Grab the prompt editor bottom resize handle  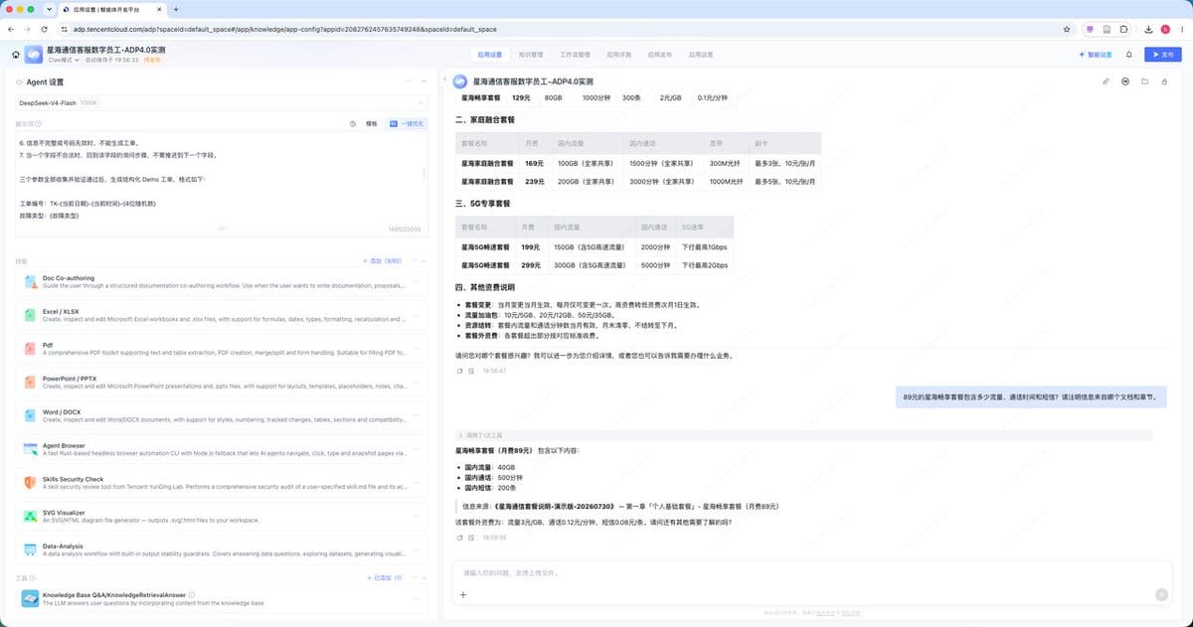click(x=222, y=229)
